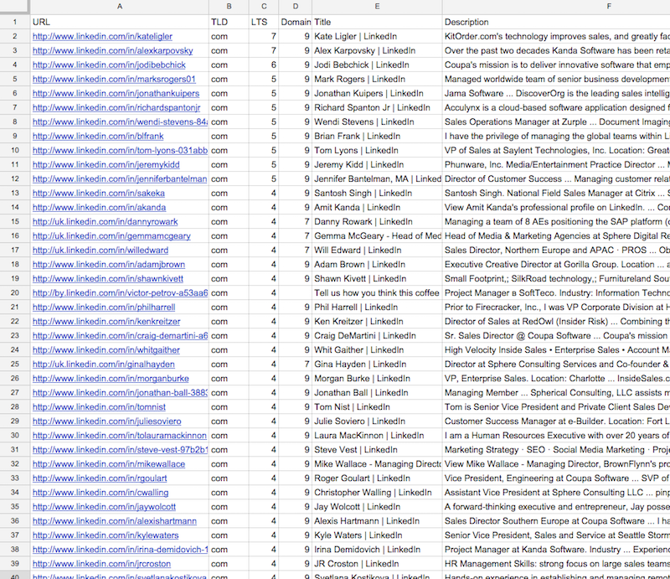The width and height of the screenshot is (670, 579).
Task: Select the 'Mark Rogers | LinkedIn' cell
Action: coord(378,79)
